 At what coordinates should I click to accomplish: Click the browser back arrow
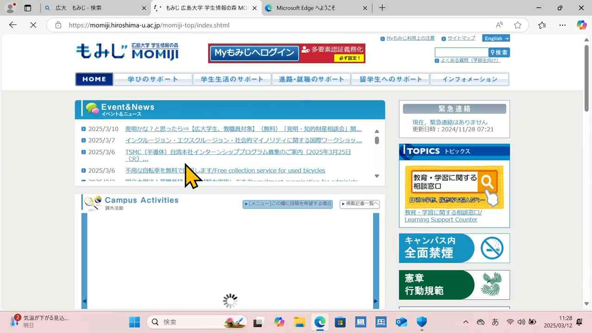12,25
